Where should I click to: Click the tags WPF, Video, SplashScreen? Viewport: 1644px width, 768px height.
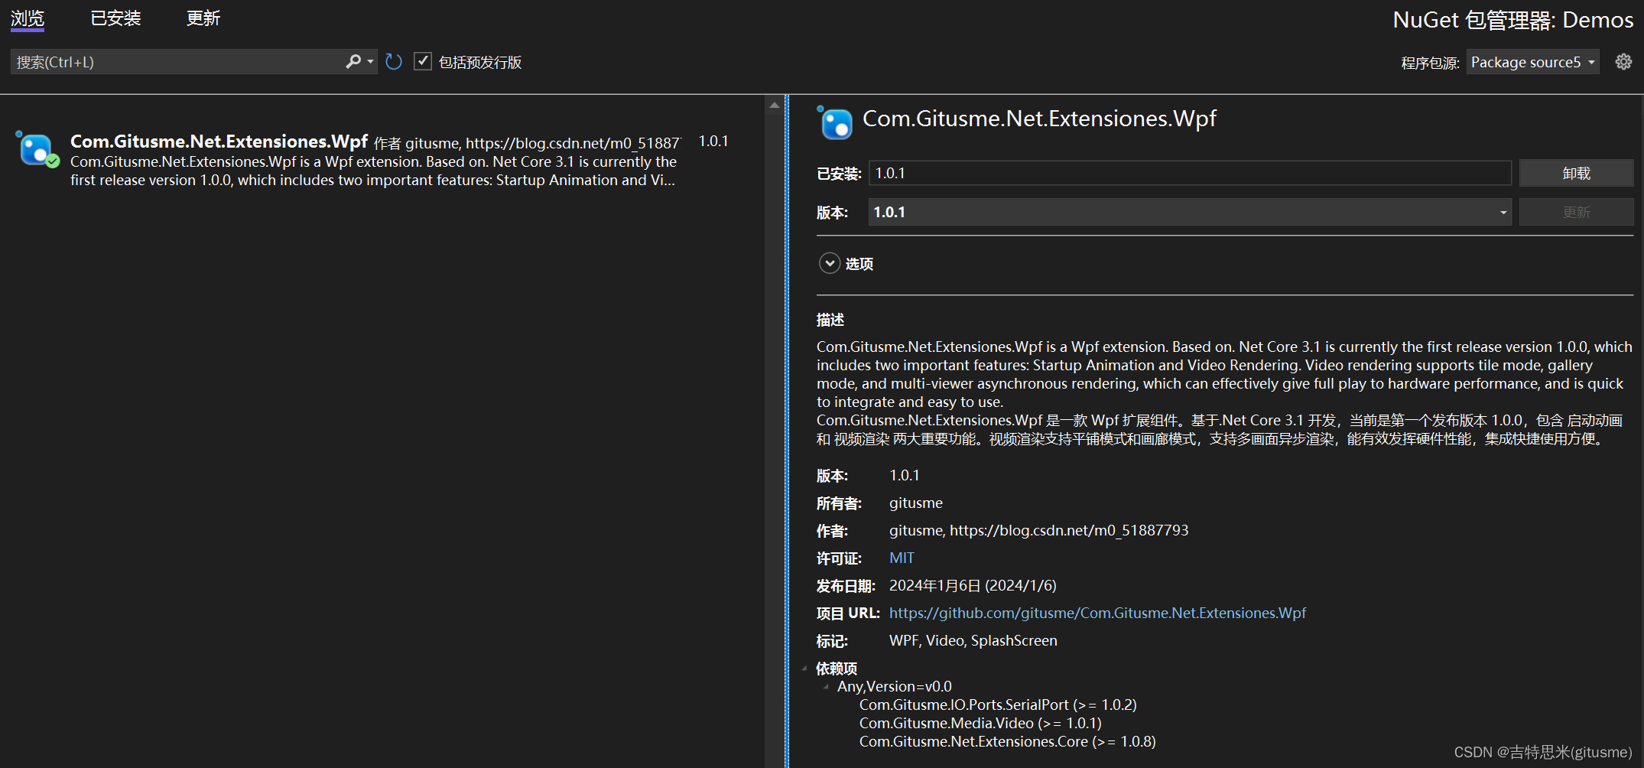point(973,640)
